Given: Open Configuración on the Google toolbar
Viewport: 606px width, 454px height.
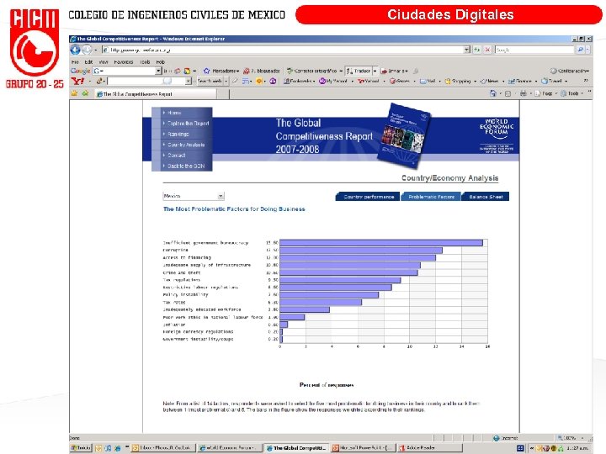Looking at the screenshot, I should 570,71.
